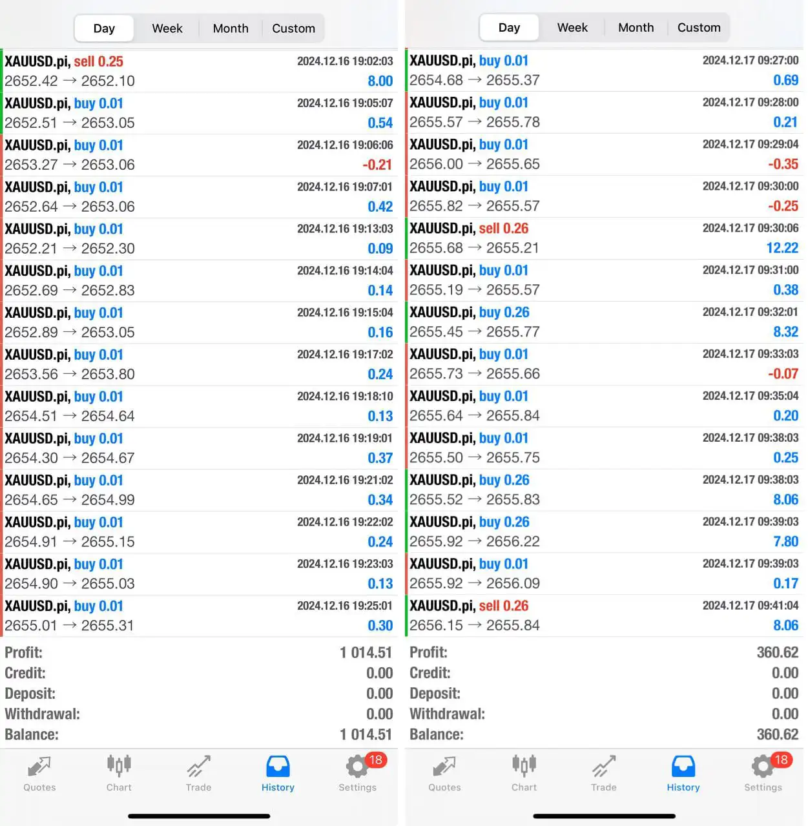Select Week tab in left panel
The width and height of the screenshot is (808, 826).
click(167, 28)
